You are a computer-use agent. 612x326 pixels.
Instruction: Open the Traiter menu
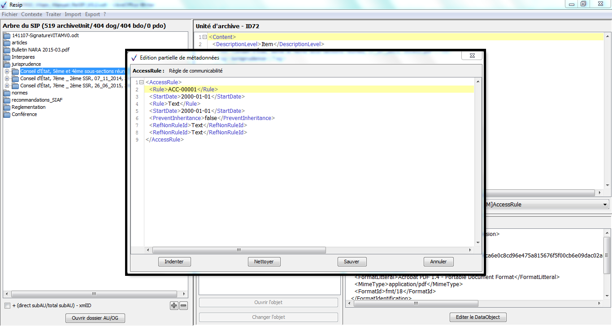pyautogui.click(x=53, y=14)
